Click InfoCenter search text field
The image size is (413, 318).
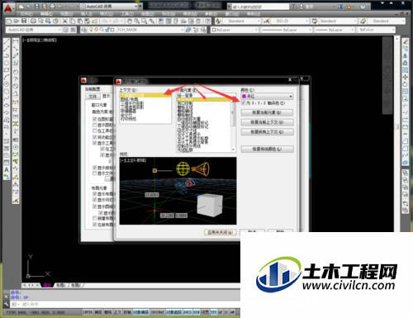[x=261, y=7]
